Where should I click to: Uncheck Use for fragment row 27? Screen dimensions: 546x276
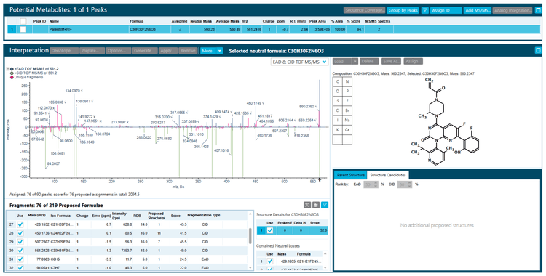pos(20,224)
